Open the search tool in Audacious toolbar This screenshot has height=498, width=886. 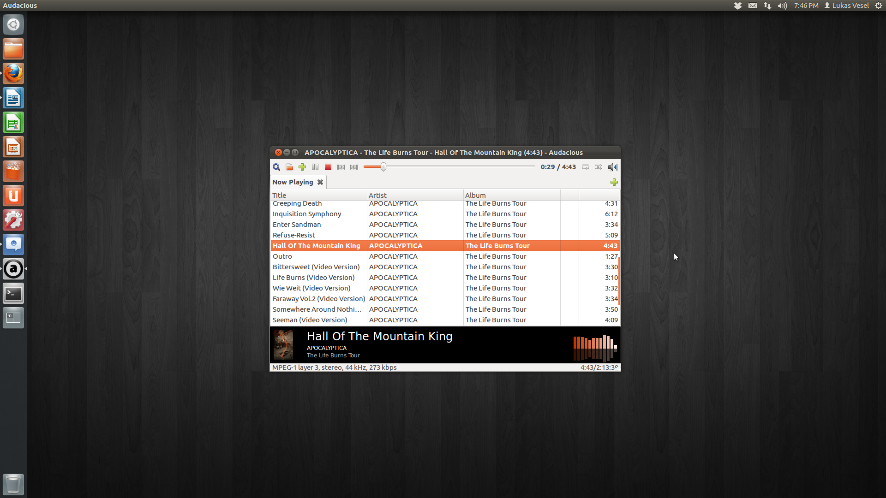[276, 167]
